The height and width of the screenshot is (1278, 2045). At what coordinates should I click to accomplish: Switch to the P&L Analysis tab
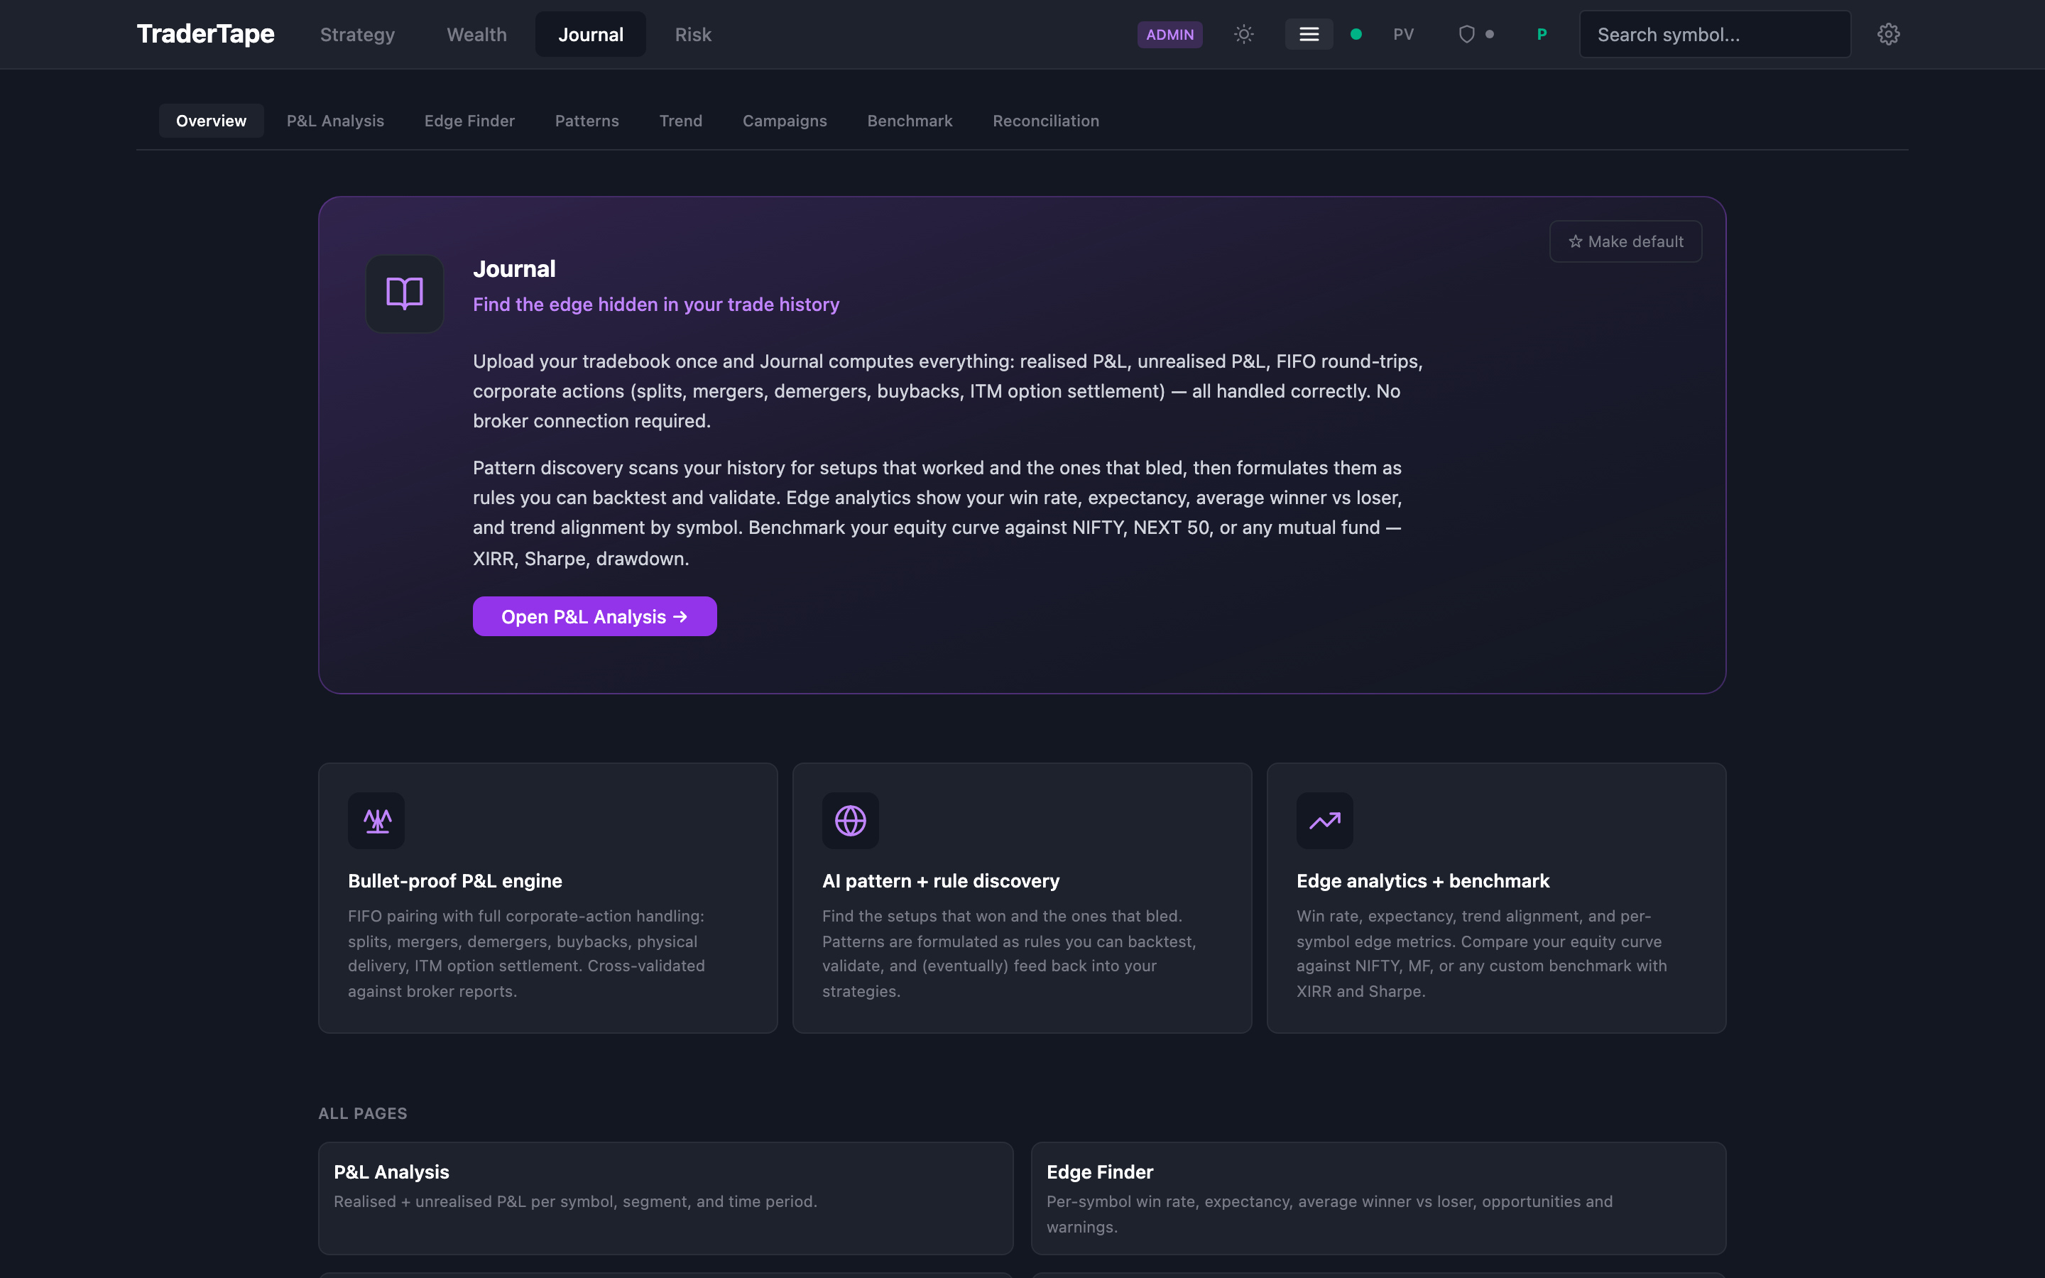(335, 121)
